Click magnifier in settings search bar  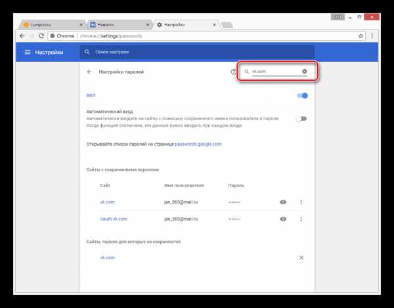[87, 52]
